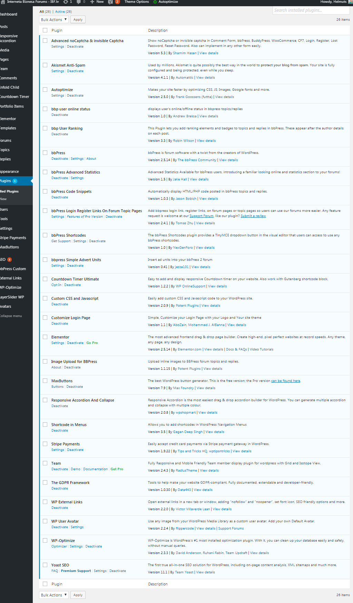
Task: Open the updates icon in admin bar
Action: pyautogui.click(x=66, y=2)
